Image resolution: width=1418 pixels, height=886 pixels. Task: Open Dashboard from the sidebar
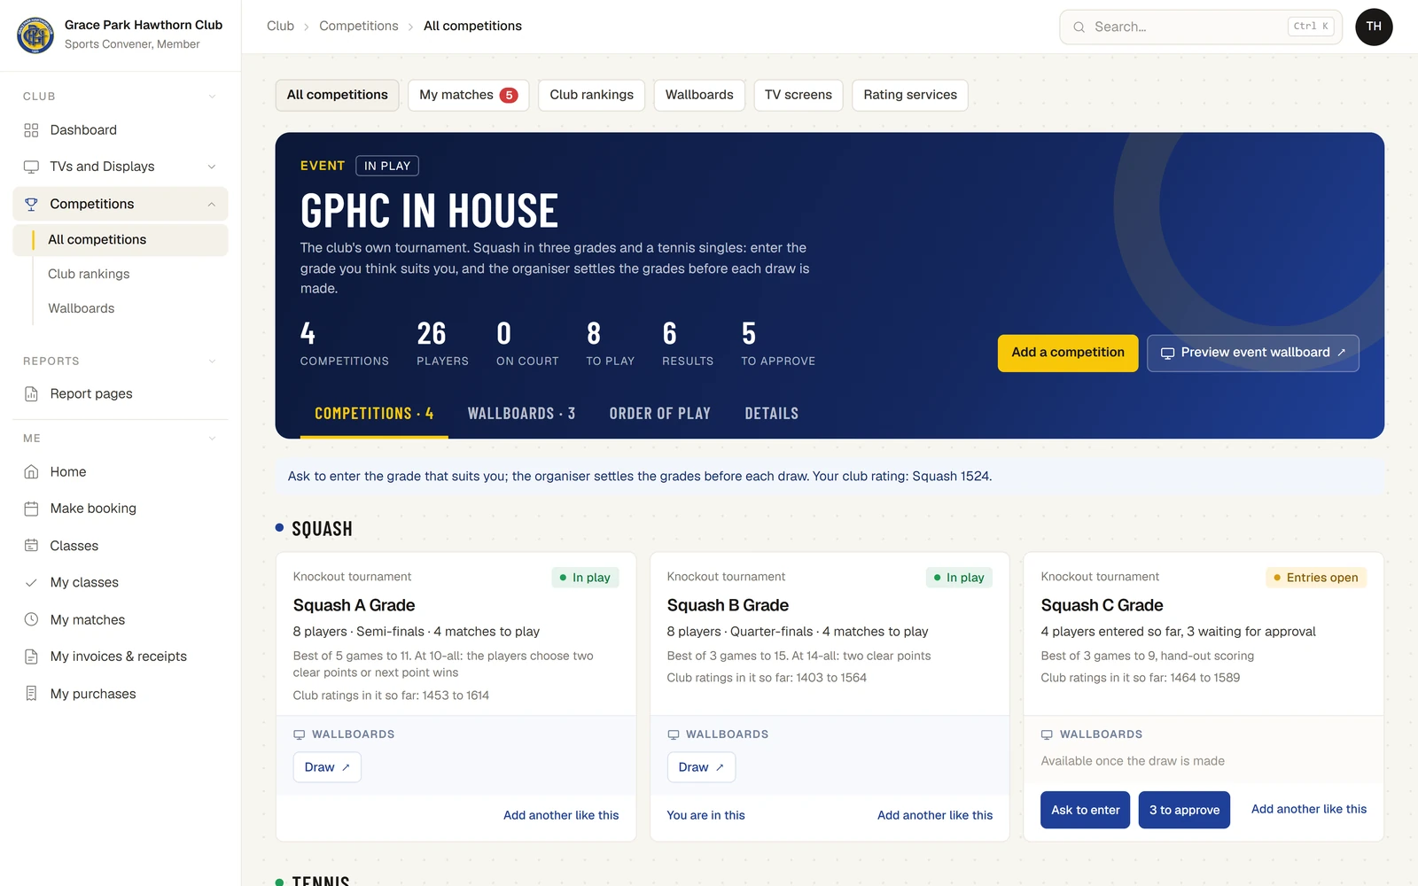[121, 130]
